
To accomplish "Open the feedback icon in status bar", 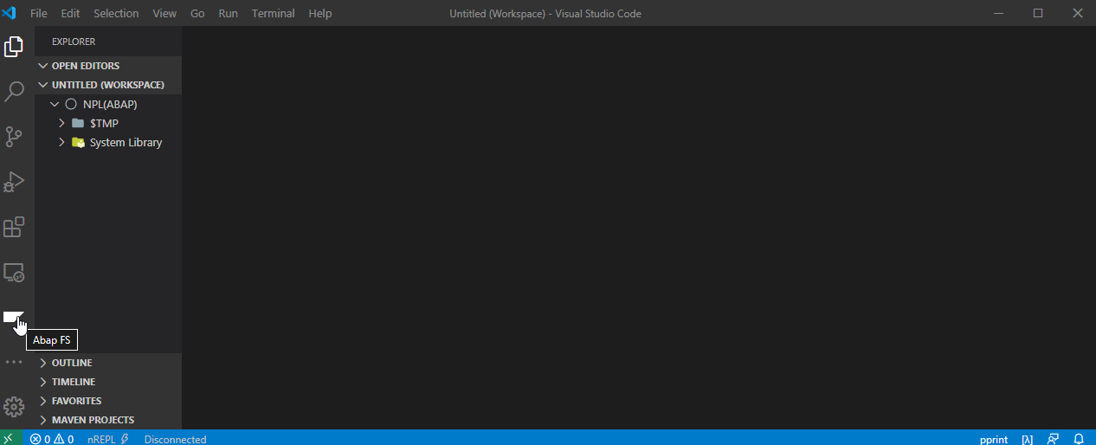I will (x=1054, y=439).
